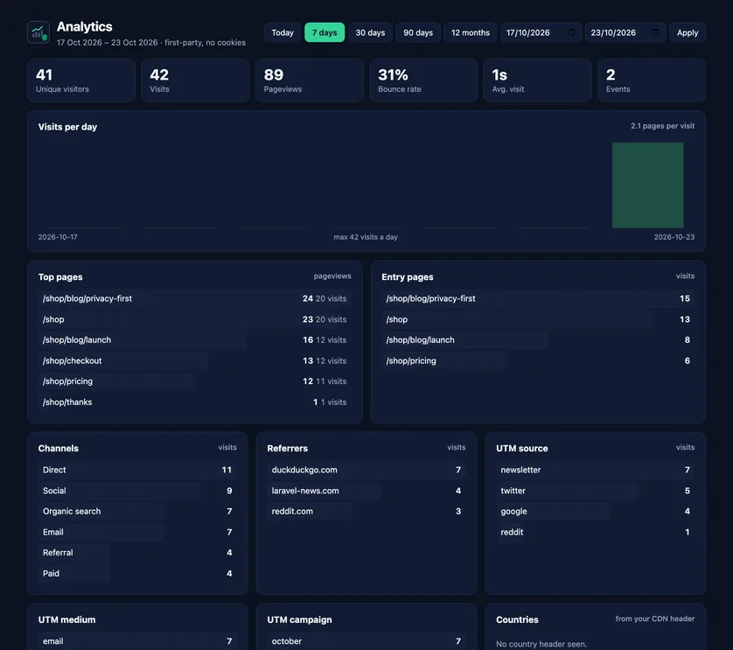The image size is (733, 650).
Task: Click the Direct channel row
Action: (x=137, y=470)
